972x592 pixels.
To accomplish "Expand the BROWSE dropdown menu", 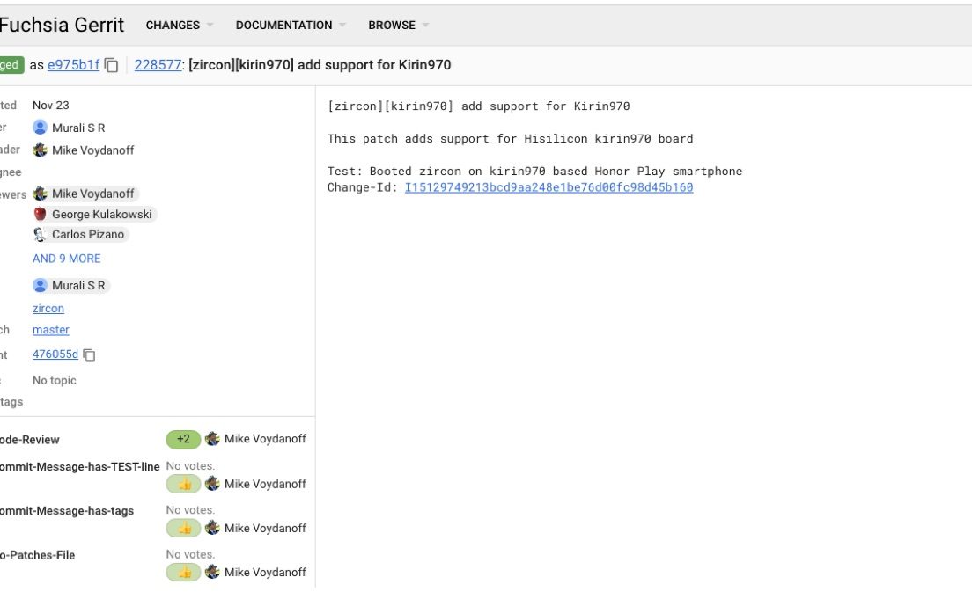I will click(x=398, y=26).
